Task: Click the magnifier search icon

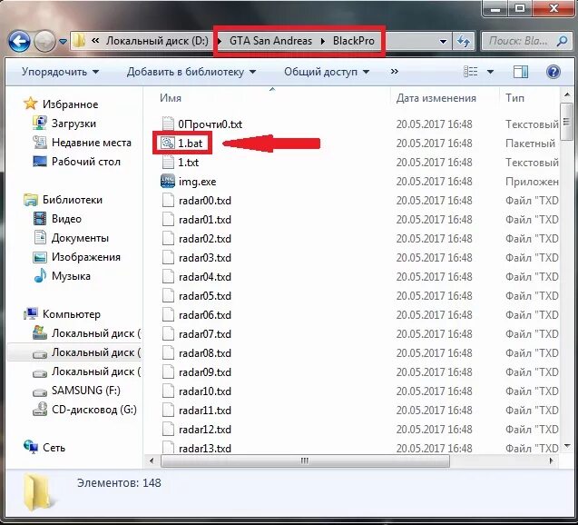Action: coord(562,41)
